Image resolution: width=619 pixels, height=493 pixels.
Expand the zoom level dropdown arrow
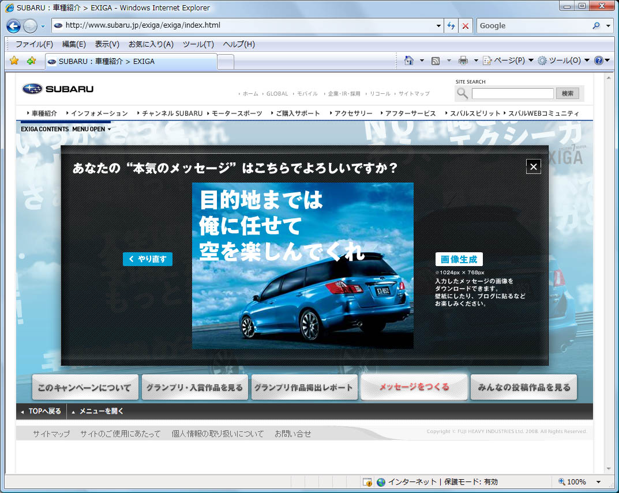[598, 482]
